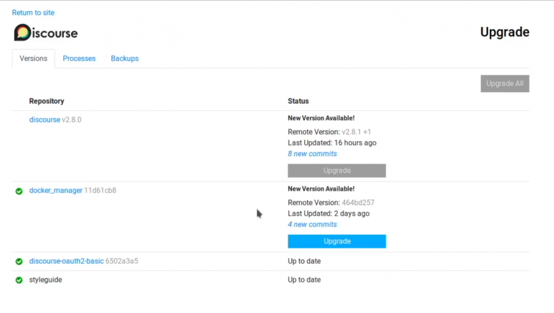Open the docker_manager repository link
The height and width of the screenshot is (313, 554).
point(56,190)
